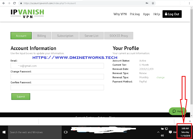Click the battery icon in system tray
The width and height of the screenshot is (193, 139).
162,129
